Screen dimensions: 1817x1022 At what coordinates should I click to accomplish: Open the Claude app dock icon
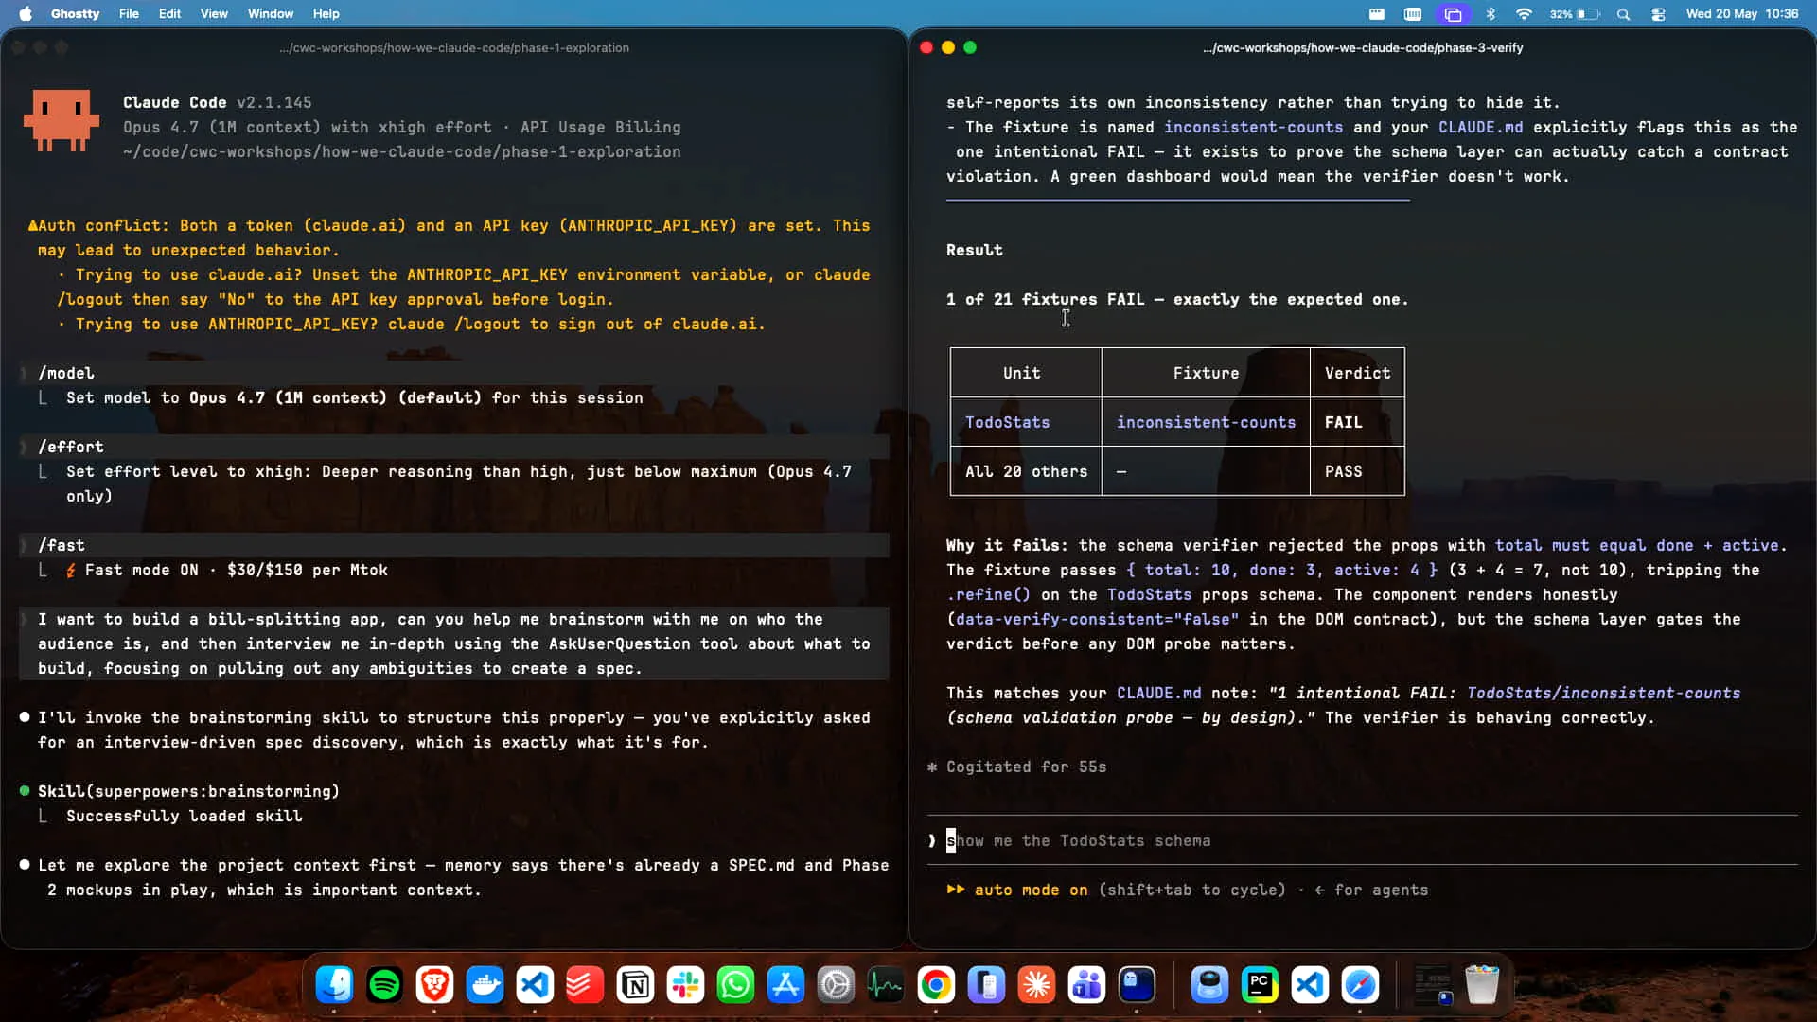coord(1036,985)
